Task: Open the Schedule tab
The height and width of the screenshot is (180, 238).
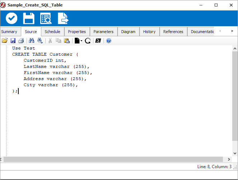Action: (x=52, y=32)
